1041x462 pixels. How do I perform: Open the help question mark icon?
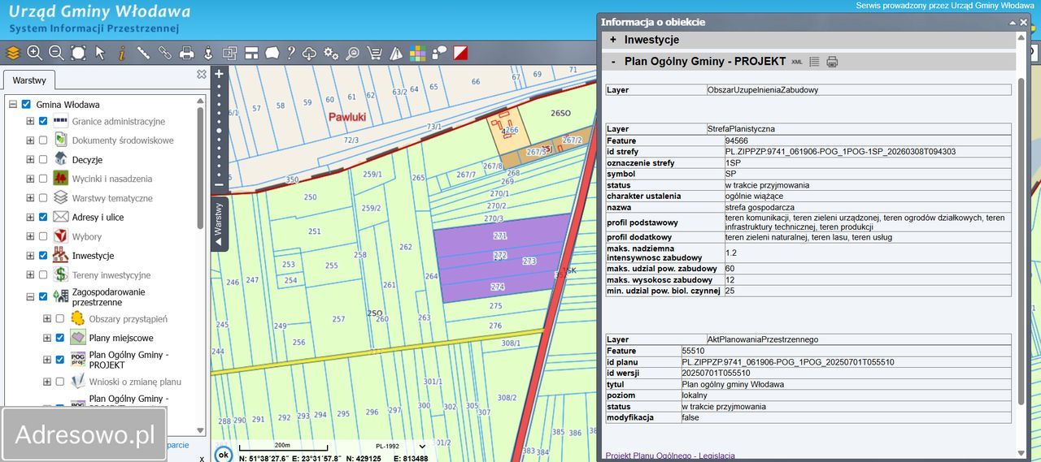(290, 53)
